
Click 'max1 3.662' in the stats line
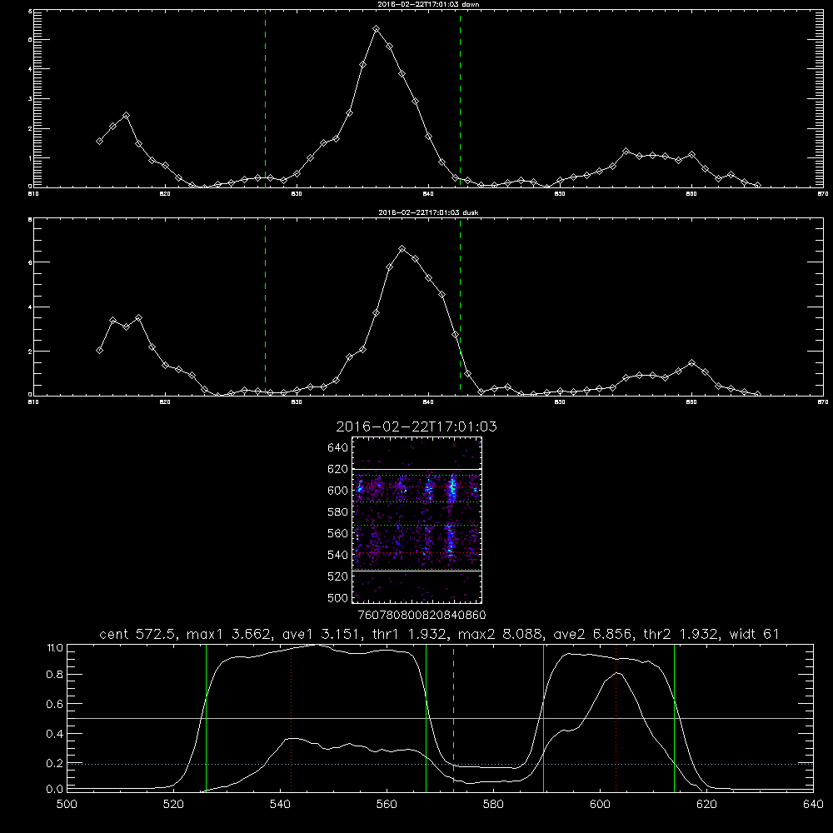(x=230, y=634)
